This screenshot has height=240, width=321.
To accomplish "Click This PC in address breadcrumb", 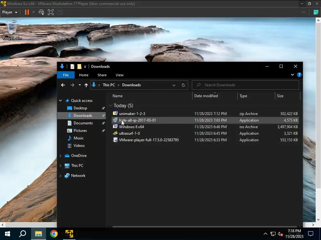I will (x=109, y=85).
